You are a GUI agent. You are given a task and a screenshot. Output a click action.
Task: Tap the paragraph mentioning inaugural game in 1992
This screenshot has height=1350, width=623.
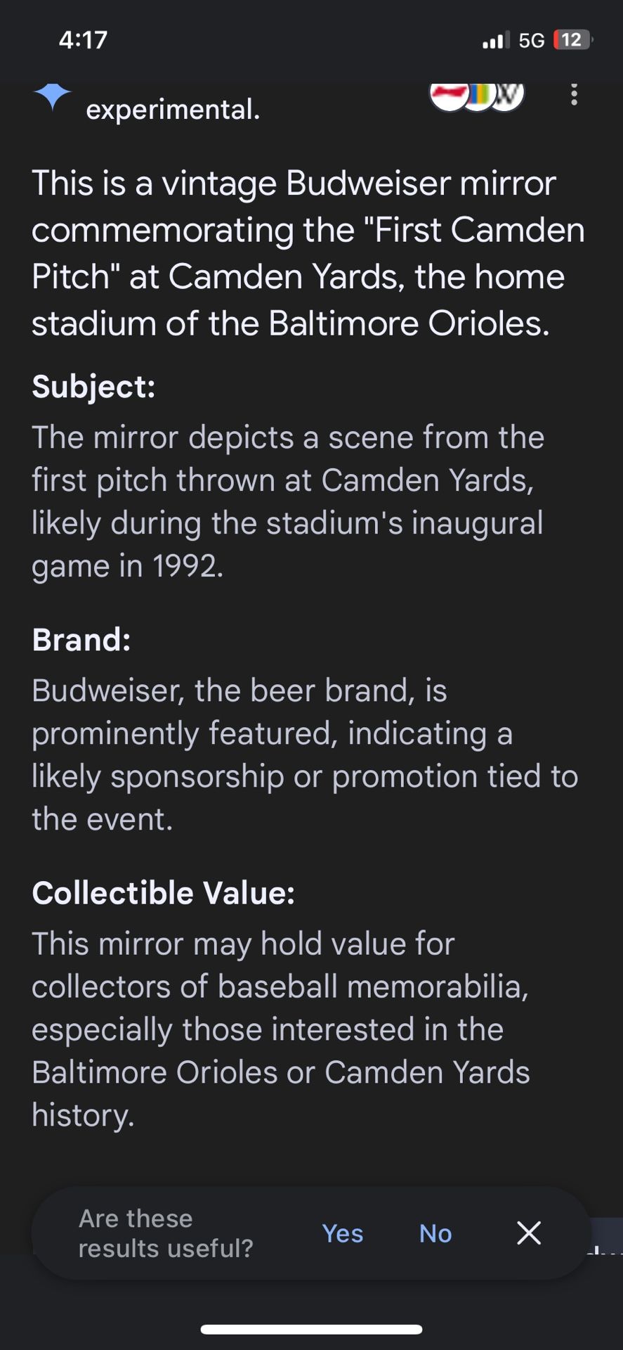point(288,501)
